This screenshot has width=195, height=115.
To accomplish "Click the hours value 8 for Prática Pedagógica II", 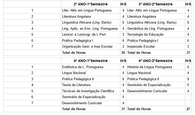I will pyautogui.click(x=188, y=79).
